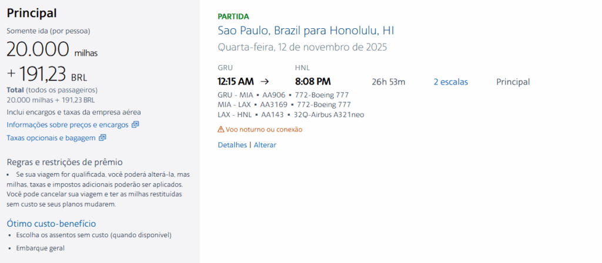Select "Alterar" to change the flight
Viewport: 602px width, 263px height.
click(265, 144)
